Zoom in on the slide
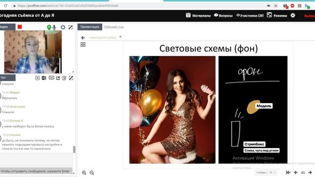 [84, 173]
